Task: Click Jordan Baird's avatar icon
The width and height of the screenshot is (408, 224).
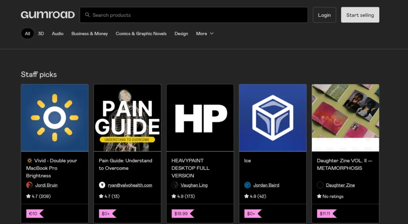Action: pos(247,185)
